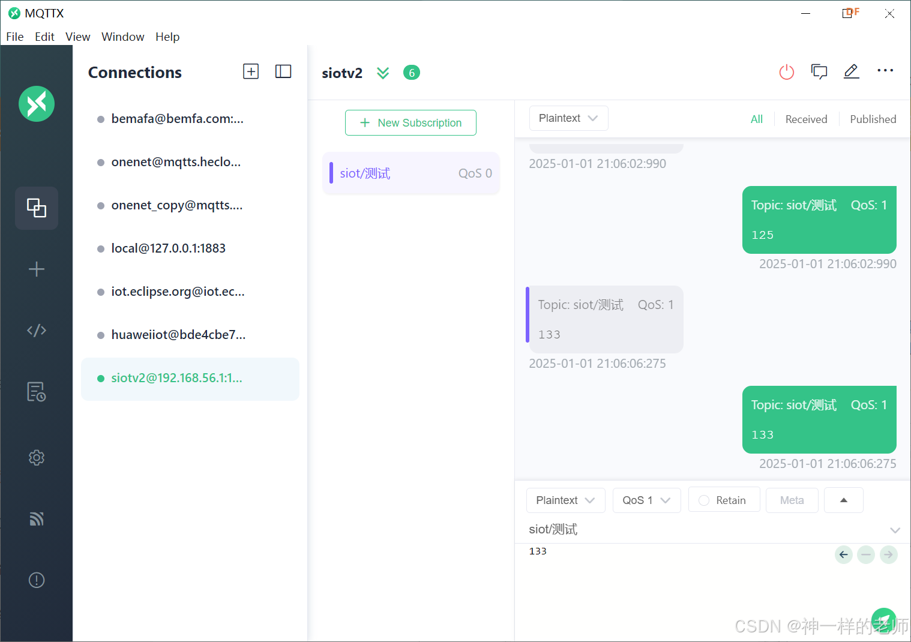
Task: Click the message count badge 6
Action: point(412,73)
